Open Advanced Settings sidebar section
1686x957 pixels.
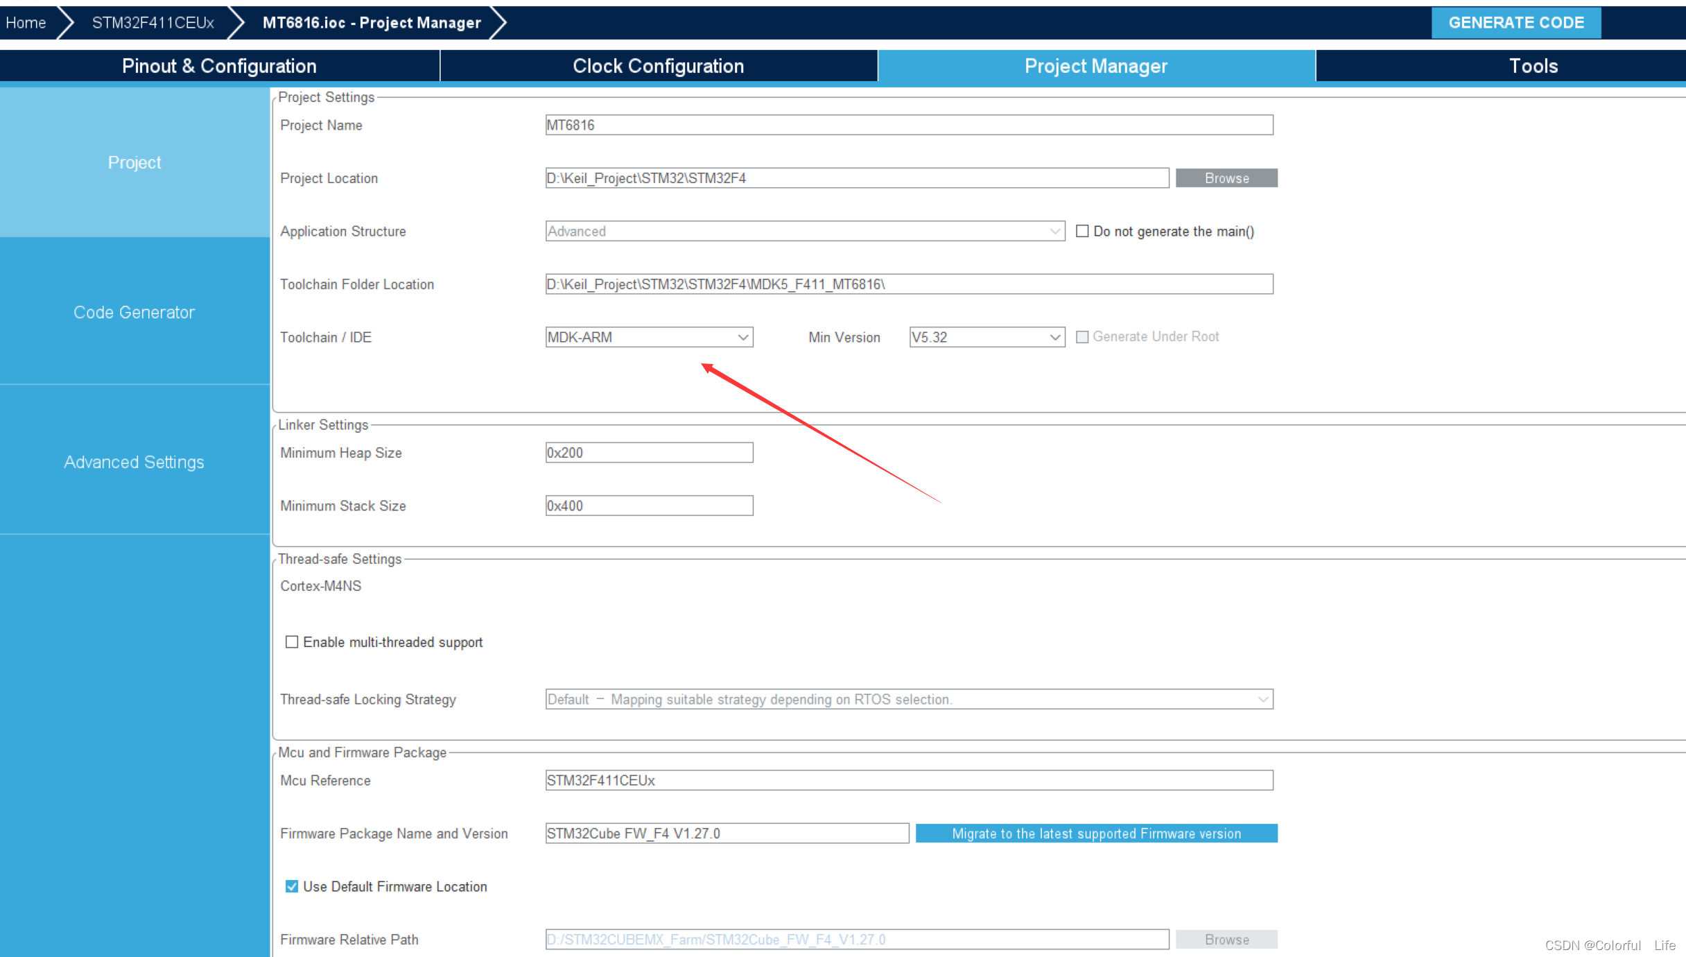point(134,462)
